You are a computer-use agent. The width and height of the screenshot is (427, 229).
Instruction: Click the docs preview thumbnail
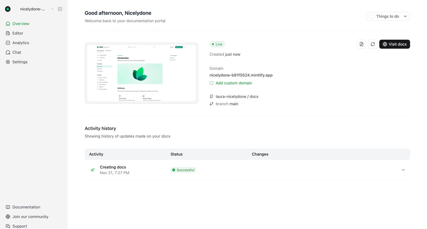coord(141,73)
